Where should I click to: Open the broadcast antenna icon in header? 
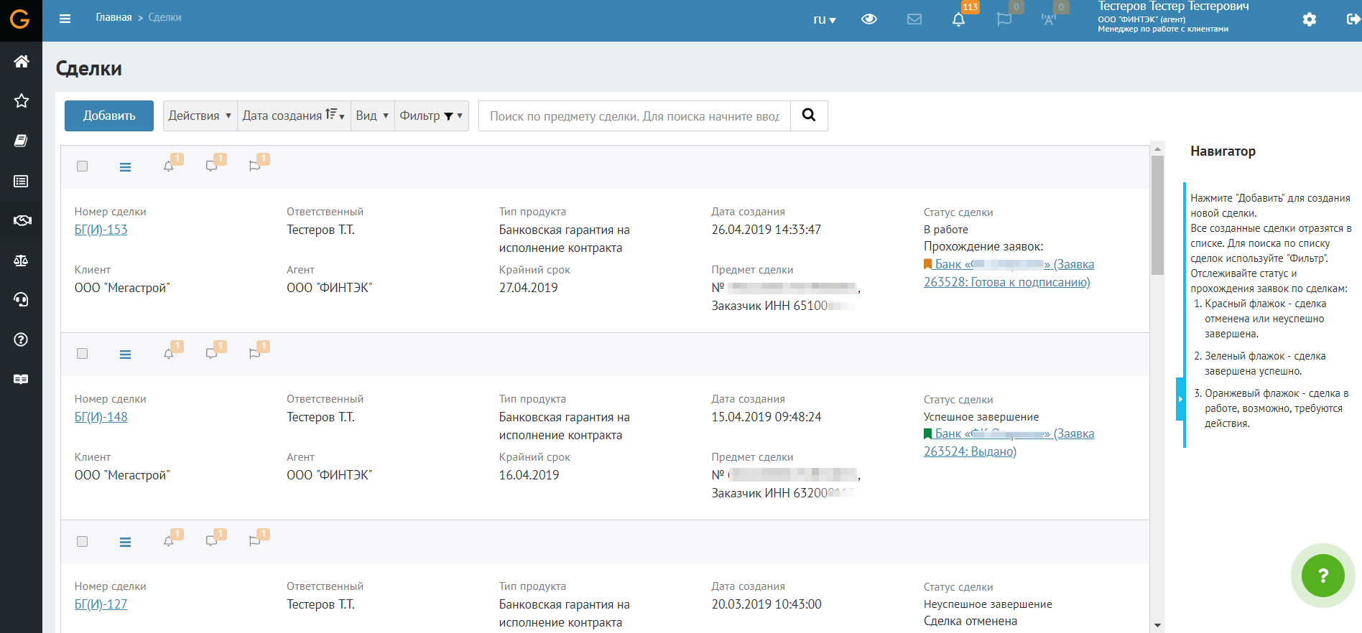(x=1049, y=19)
